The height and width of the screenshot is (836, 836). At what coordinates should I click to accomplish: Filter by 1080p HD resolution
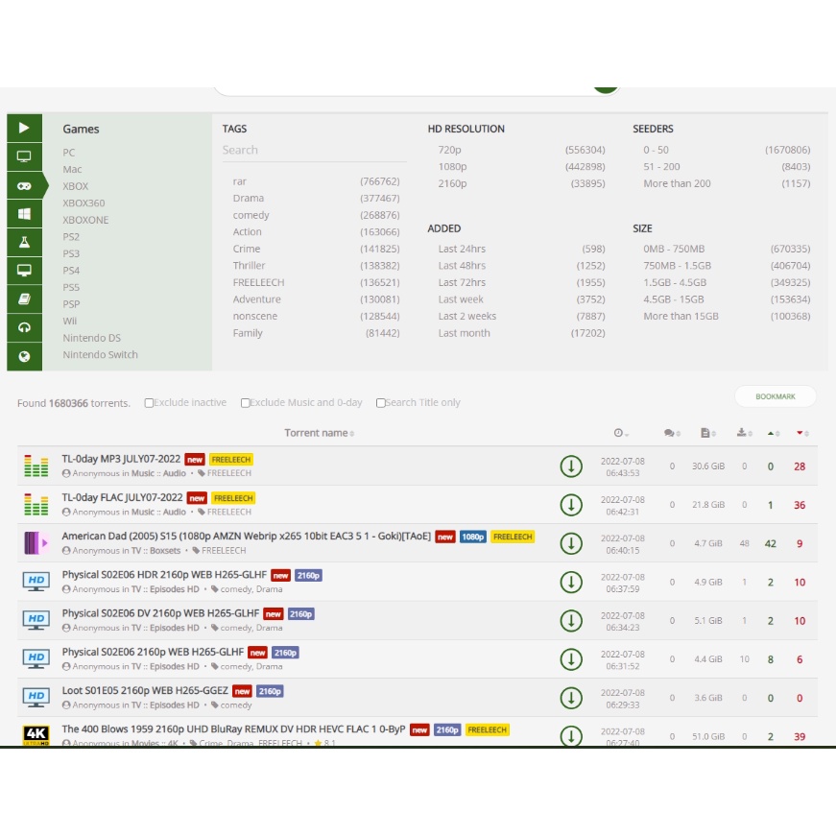point(452,167)
